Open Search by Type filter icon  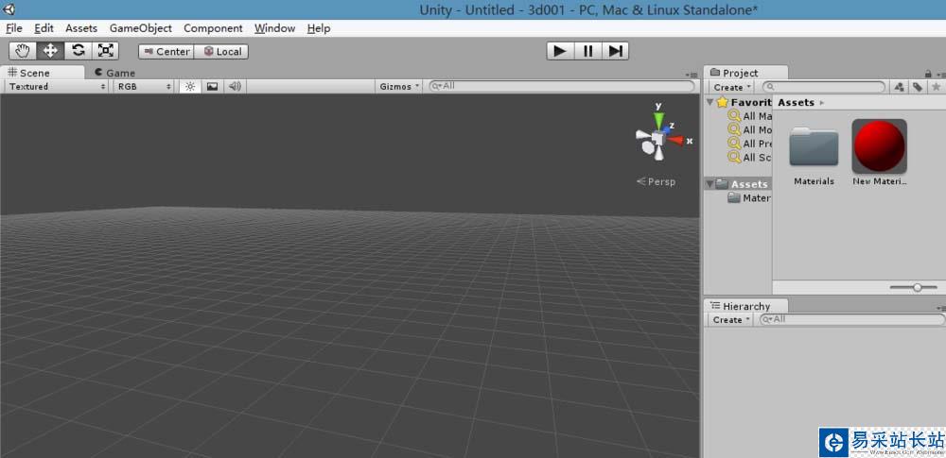click(x=899, y=88)
